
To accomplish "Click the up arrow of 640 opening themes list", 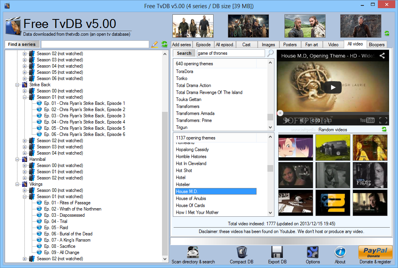I will 271,63.
